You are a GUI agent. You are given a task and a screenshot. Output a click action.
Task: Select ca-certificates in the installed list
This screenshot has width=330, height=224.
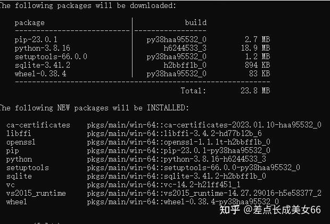coord(38,125)
